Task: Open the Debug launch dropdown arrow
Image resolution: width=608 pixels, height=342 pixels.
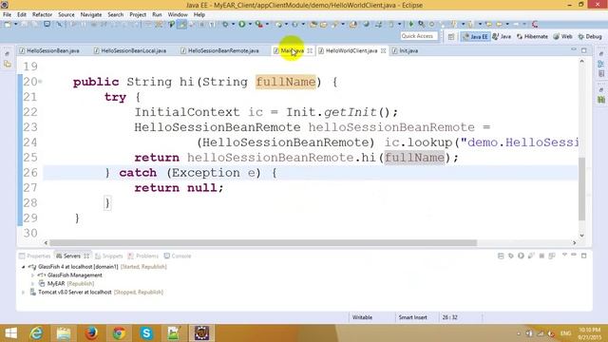Action: point(233,25)
